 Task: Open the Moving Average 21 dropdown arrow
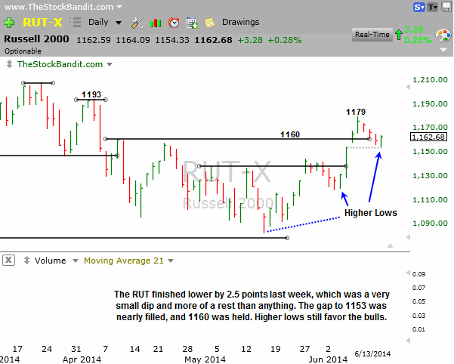171,261
